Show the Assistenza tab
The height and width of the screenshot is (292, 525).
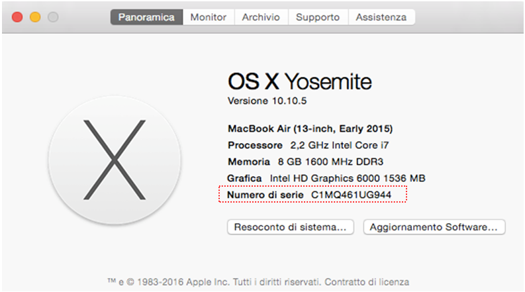pos(381,17)
